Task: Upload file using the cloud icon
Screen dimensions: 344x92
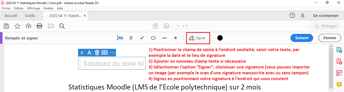Action: tap(29, 26)
